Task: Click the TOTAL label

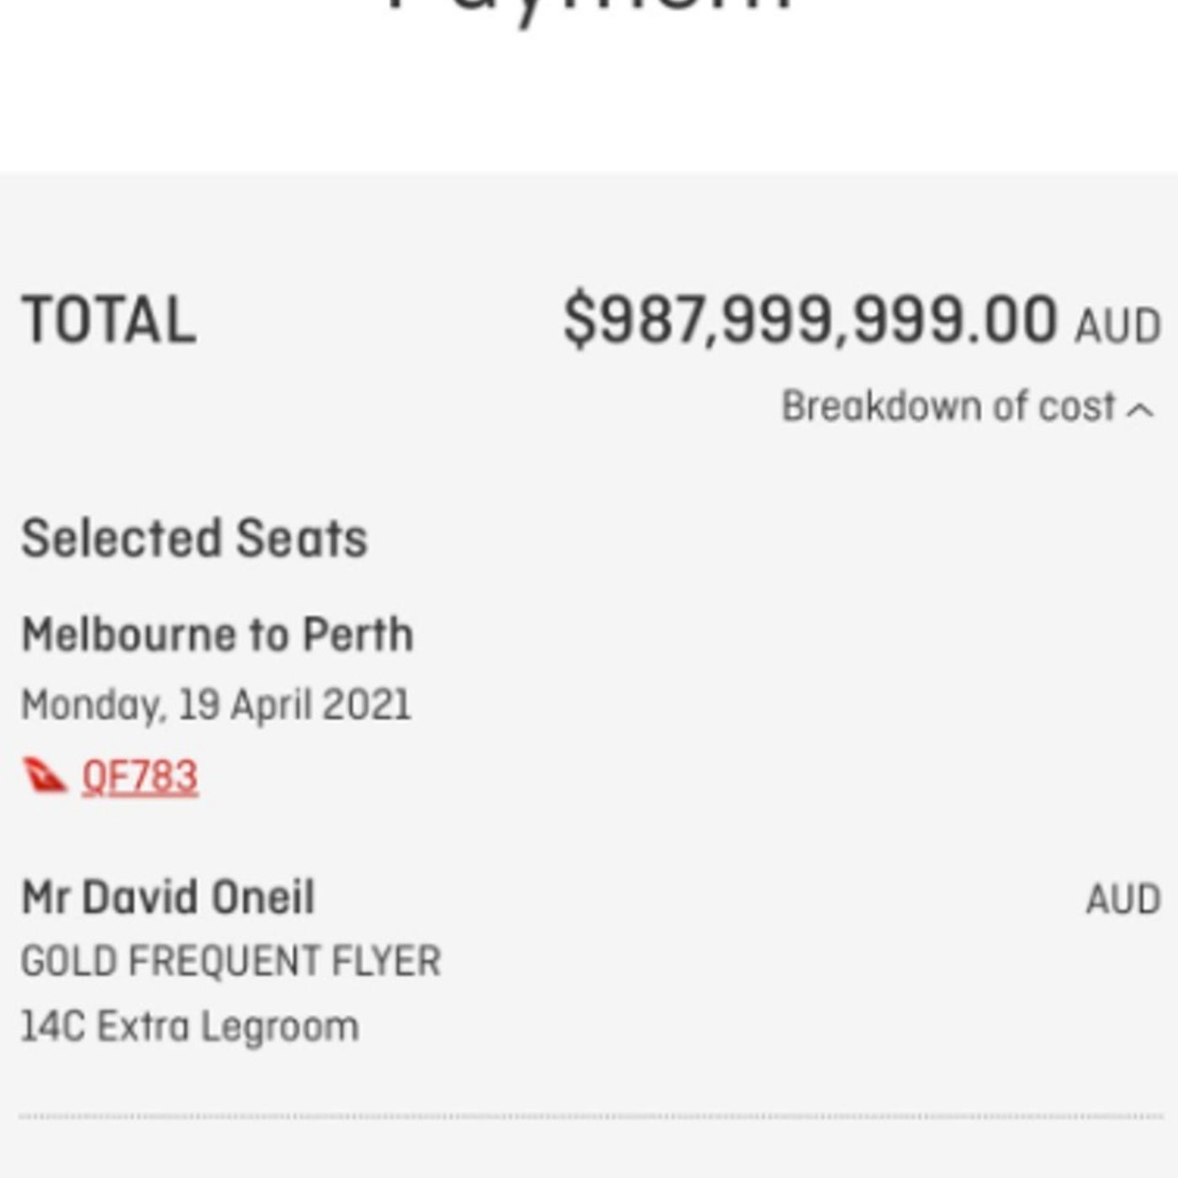Action: [x=109, y=321]
